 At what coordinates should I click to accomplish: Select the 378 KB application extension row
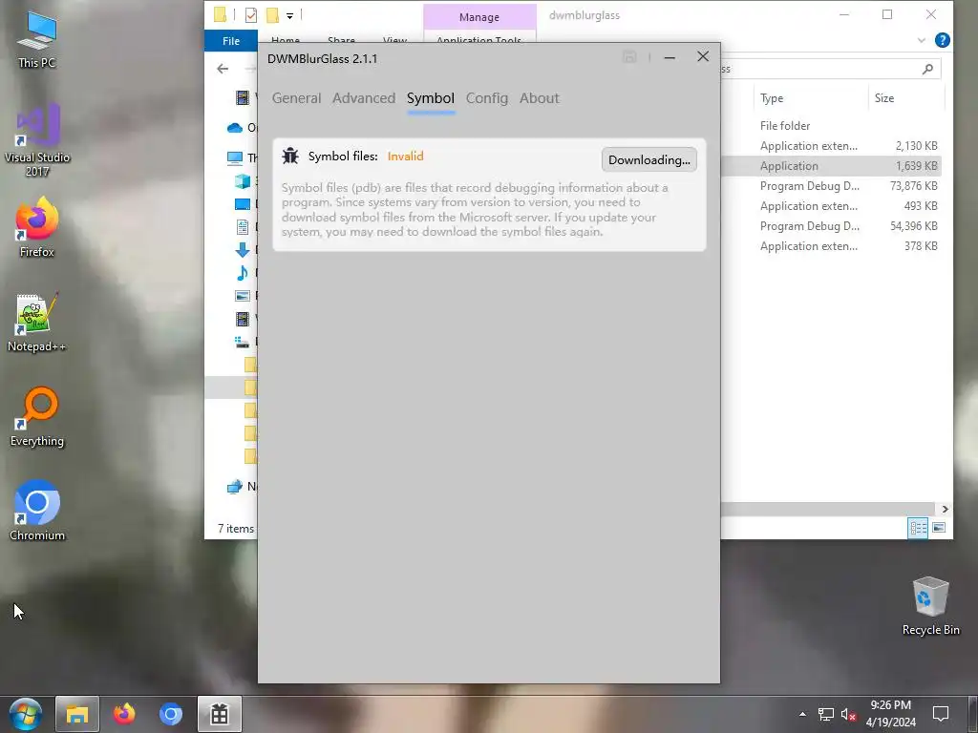[831, 245]
